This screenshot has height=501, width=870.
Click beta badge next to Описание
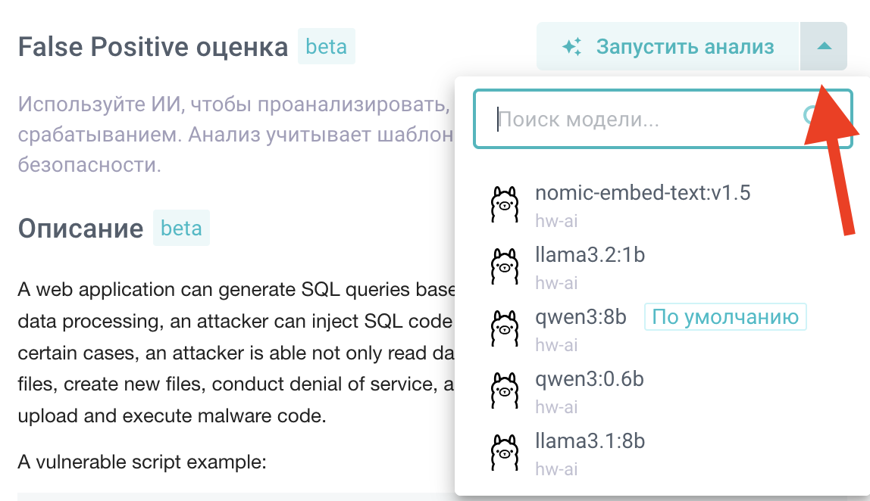(181, 229)
